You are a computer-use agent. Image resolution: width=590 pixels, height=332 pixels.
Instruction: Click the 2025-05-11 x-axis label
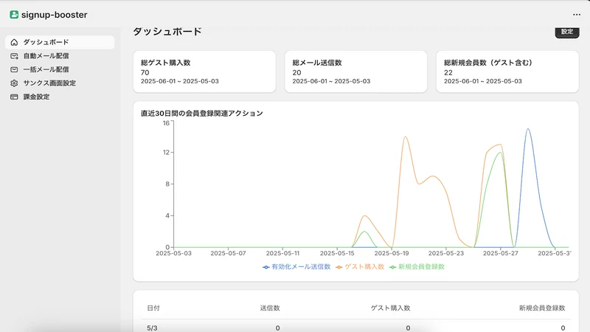[x=282, y=253]
